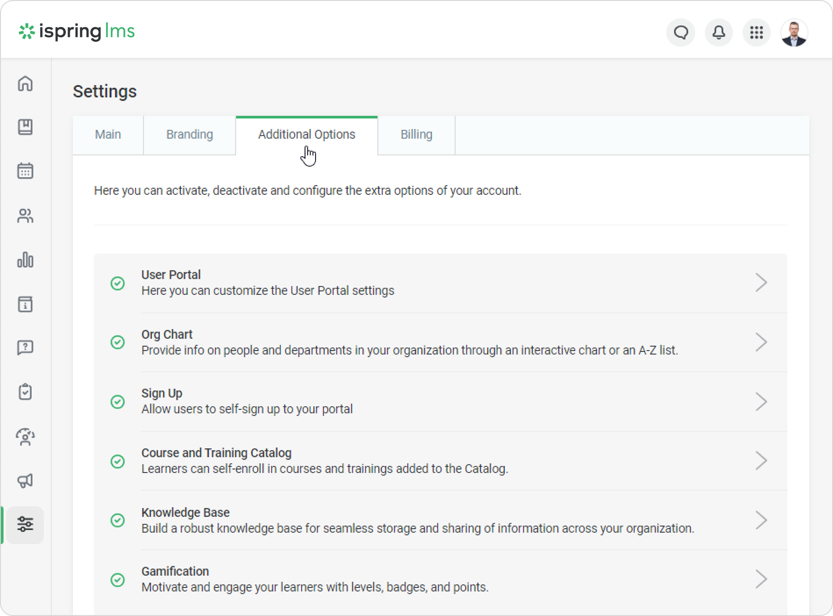Open the notifications bell icon
Viewport: 833px width, 616px height.
coord(718,32)
